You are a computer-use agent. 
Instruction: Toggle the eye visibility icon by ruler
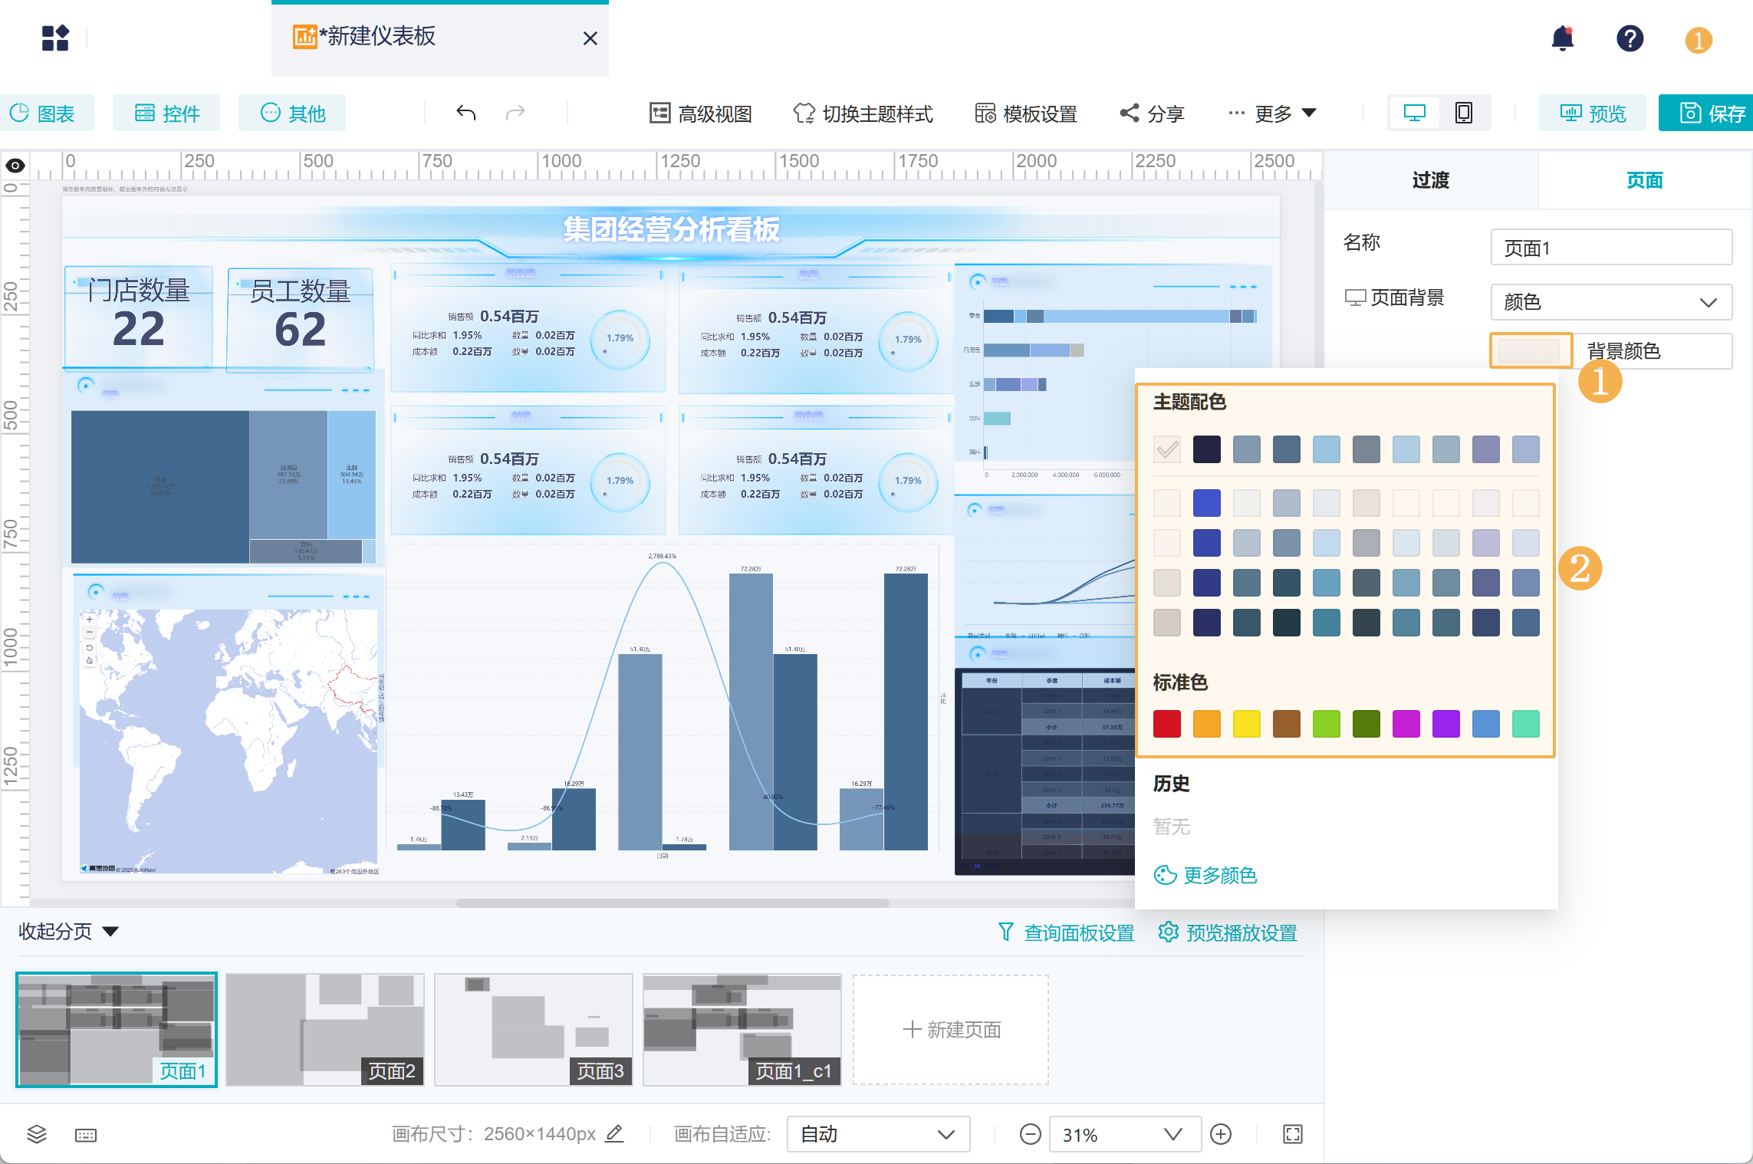[x=15, y=166]
